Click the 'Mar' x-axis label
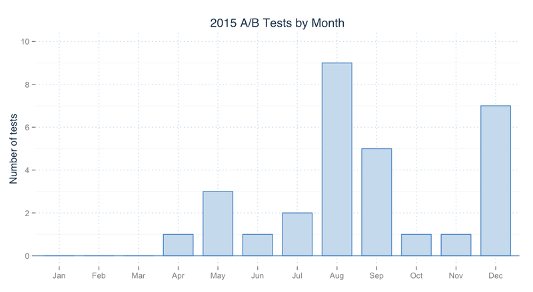Image resolution: width=533 pixels, height=292 pixels. pos(139,275)
